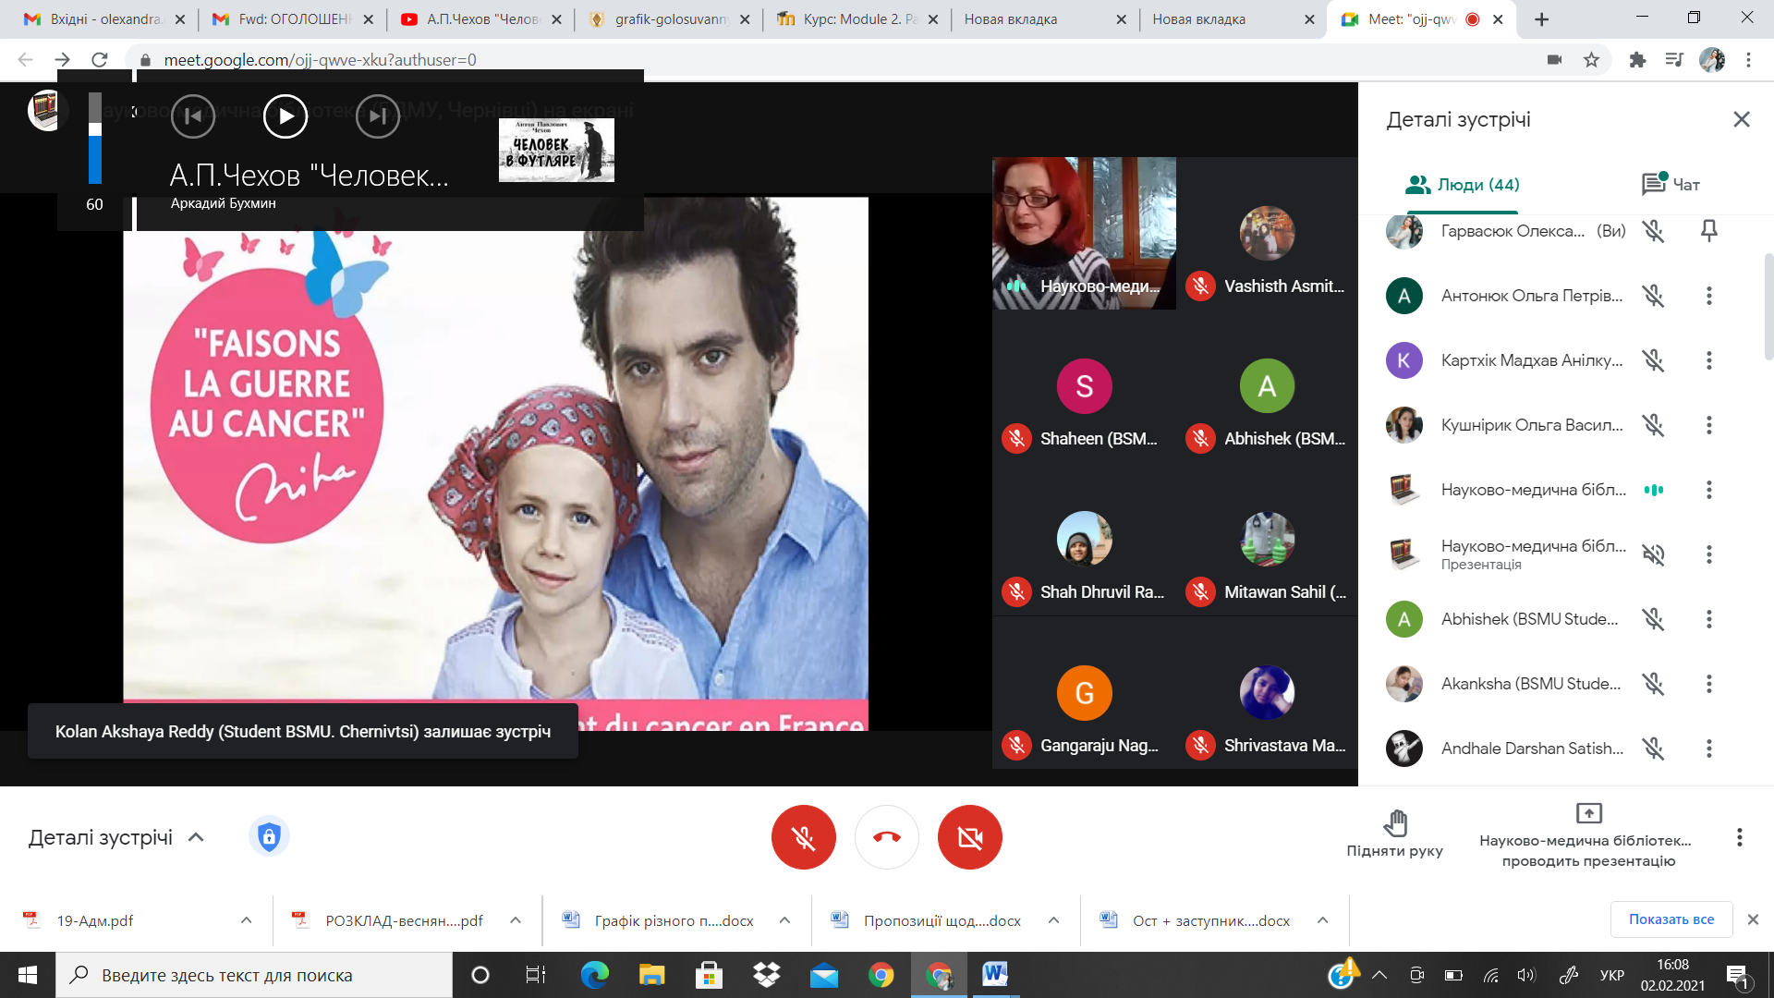Screen dimensions: 1774x998
Task: Mute Кушнірик Ольга Васил... microphone icon
Action: coord(1654,425)
